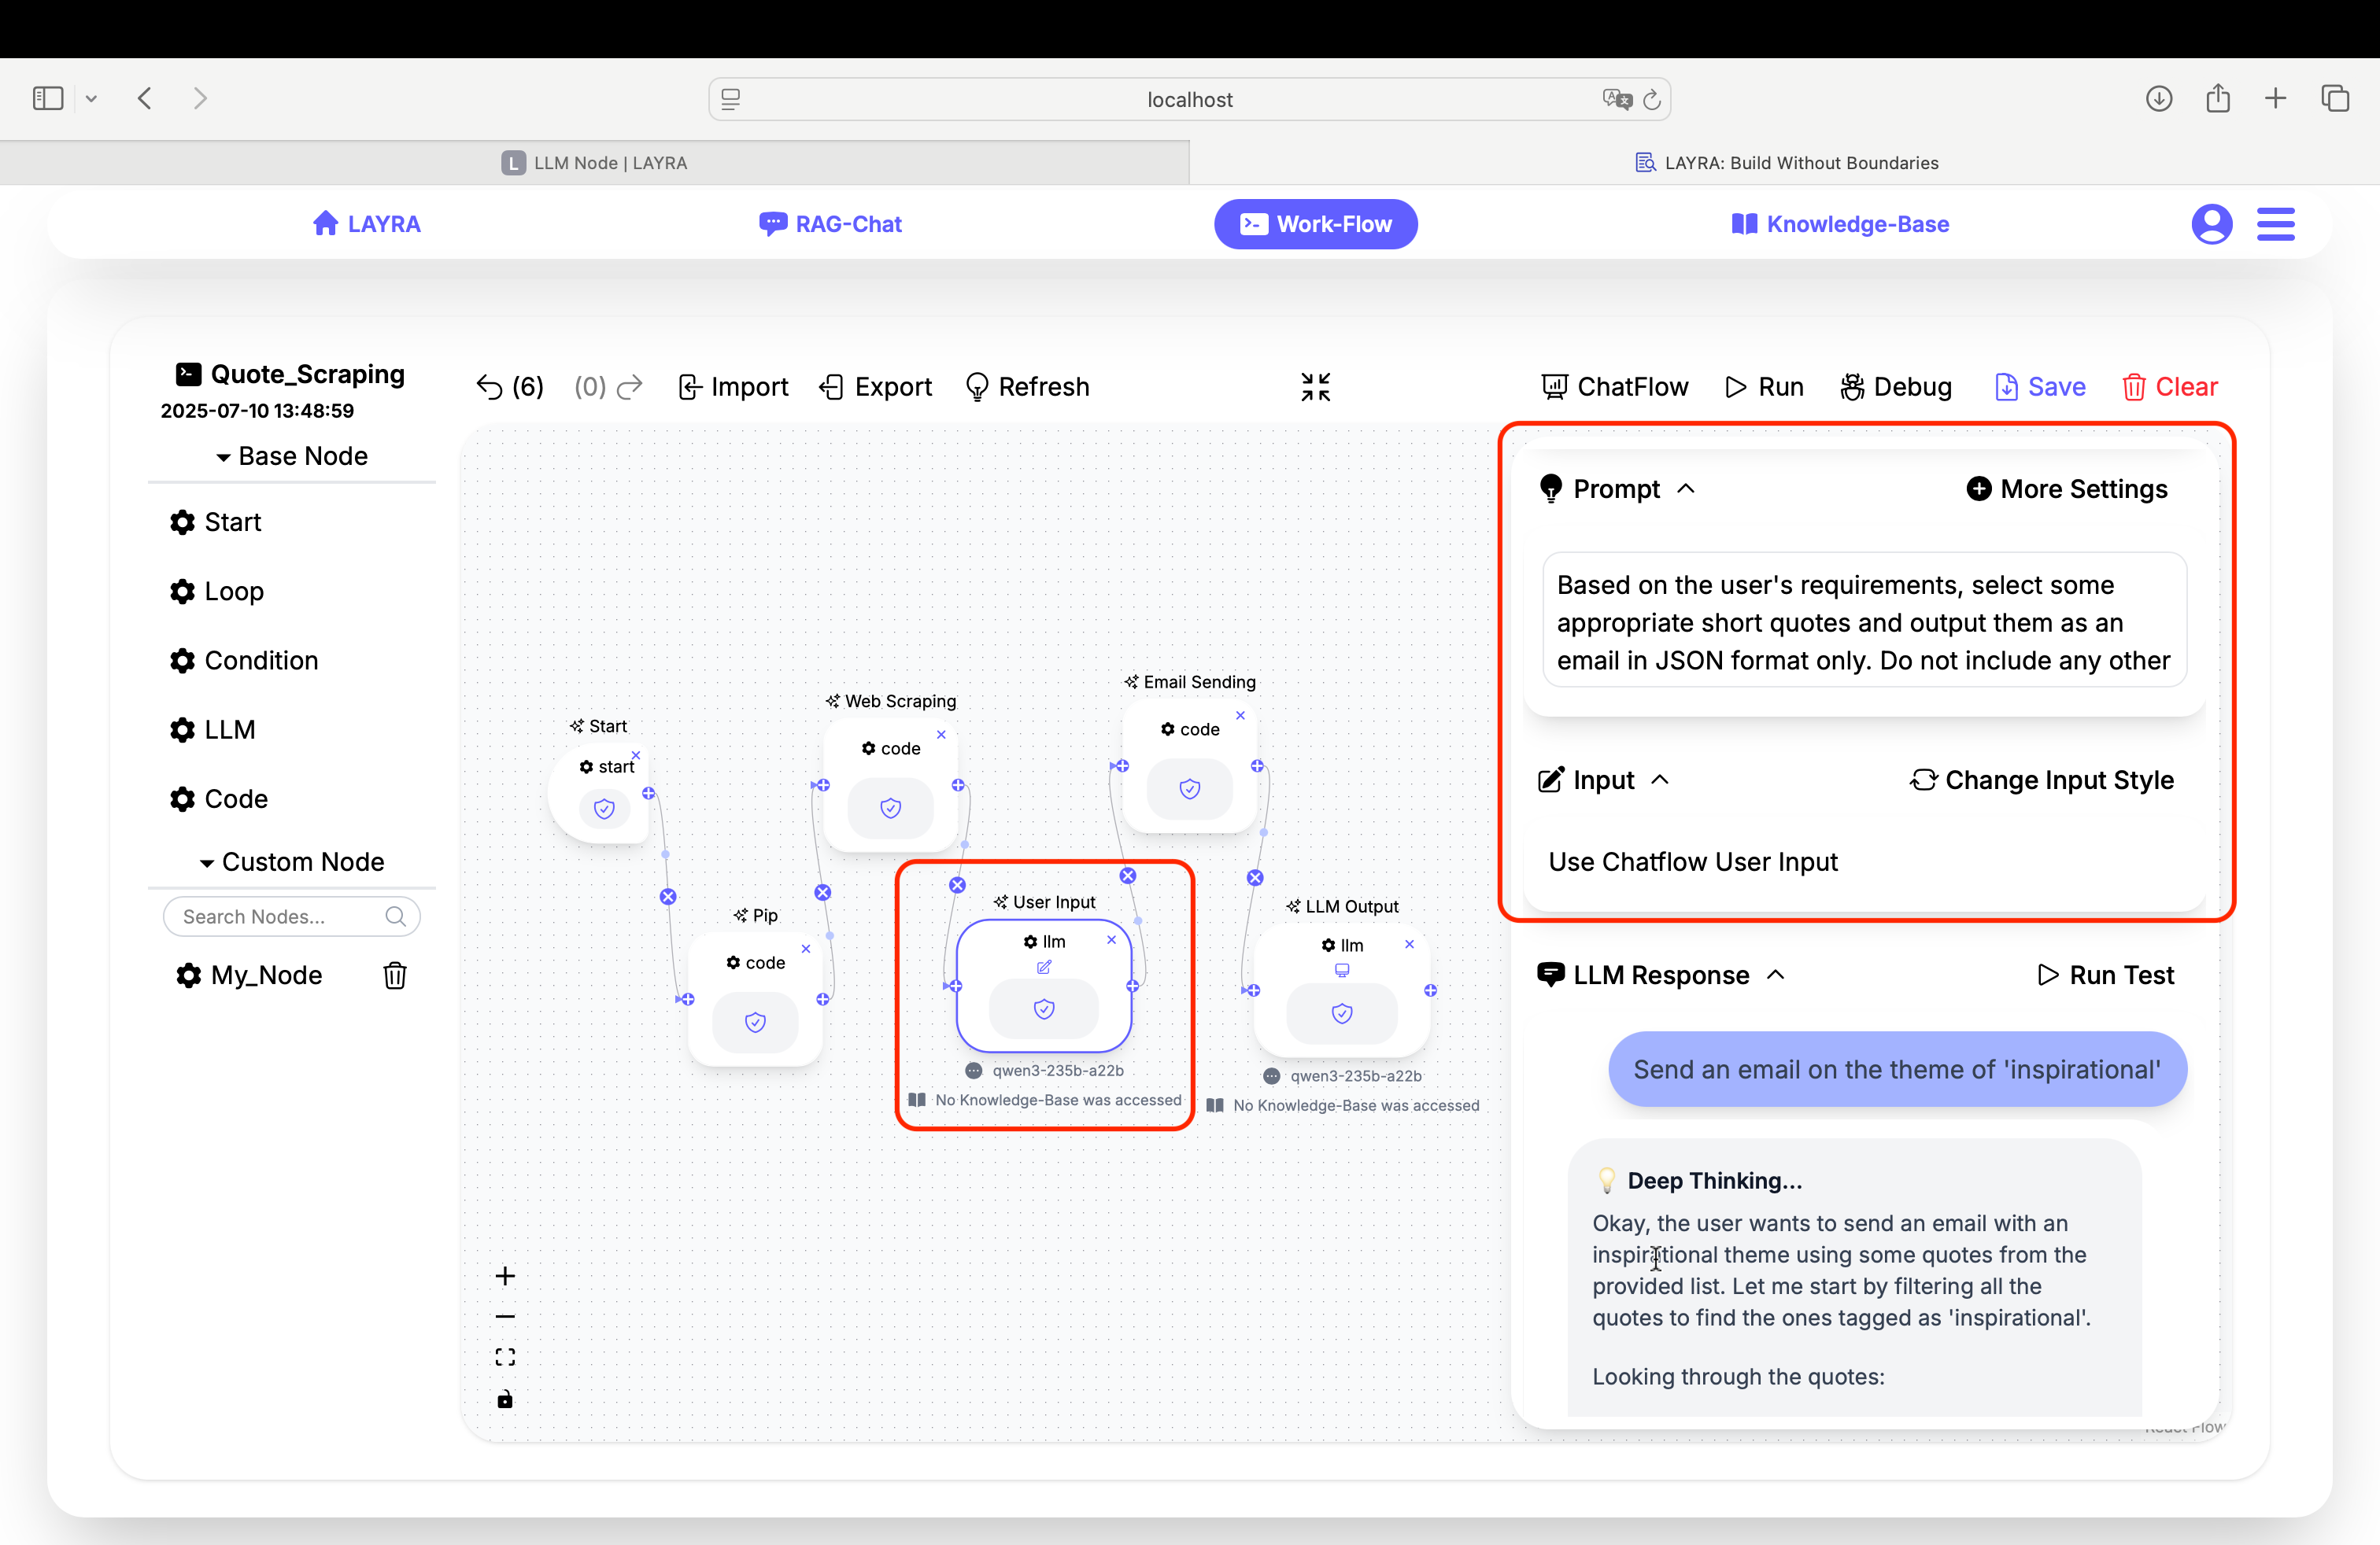Image resolution: width=2380 pixels, height=1545 pixels.
Task: Delete My_Node with trash icon
Action: coord(395,975)
